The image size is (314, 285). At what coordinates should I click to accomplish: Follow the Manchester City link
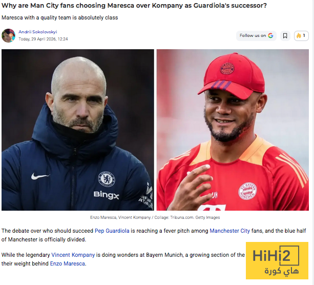click(229, 231)
